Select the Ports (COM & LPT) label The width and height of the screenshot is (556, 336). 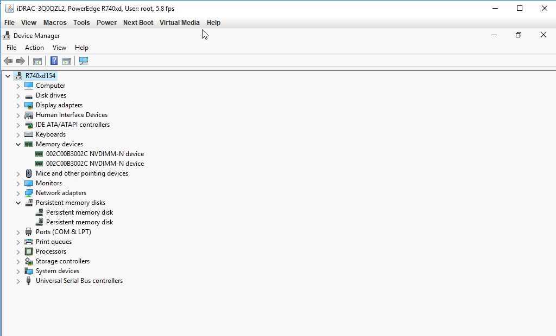[x=64, y=232]
